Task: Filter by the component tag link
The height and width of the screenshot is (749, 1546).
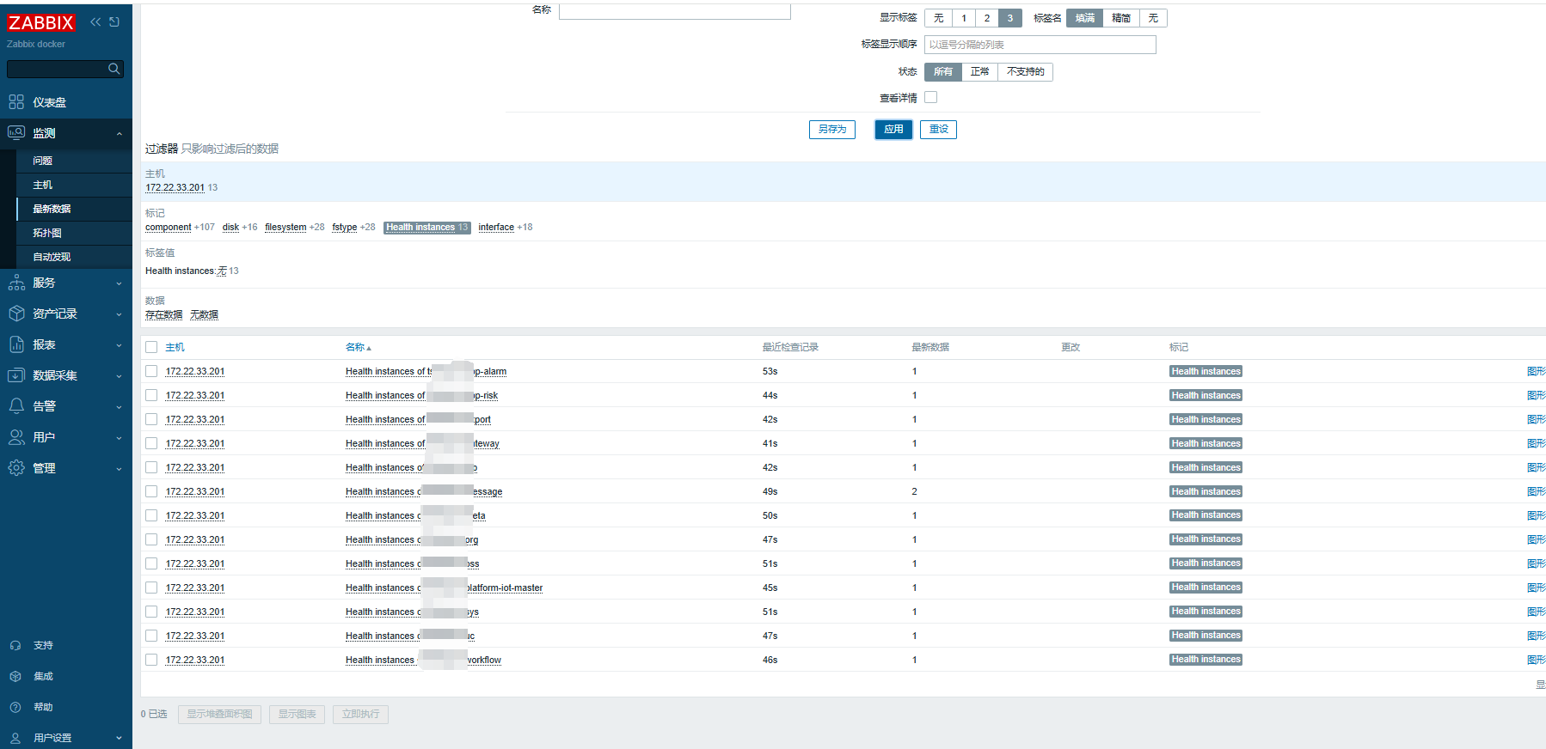Action: pyautogui.click(x=169, y=228)
